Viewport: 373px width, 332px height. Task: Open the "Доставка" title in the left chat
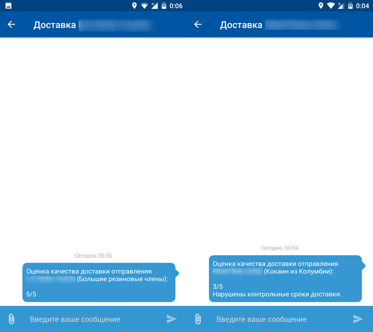[x=54, y=25]
